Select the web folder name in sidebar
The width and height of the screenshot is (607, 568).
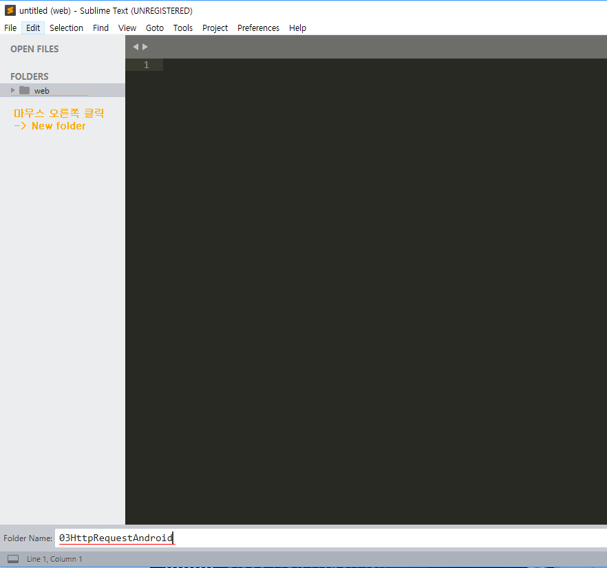(42, 91)
